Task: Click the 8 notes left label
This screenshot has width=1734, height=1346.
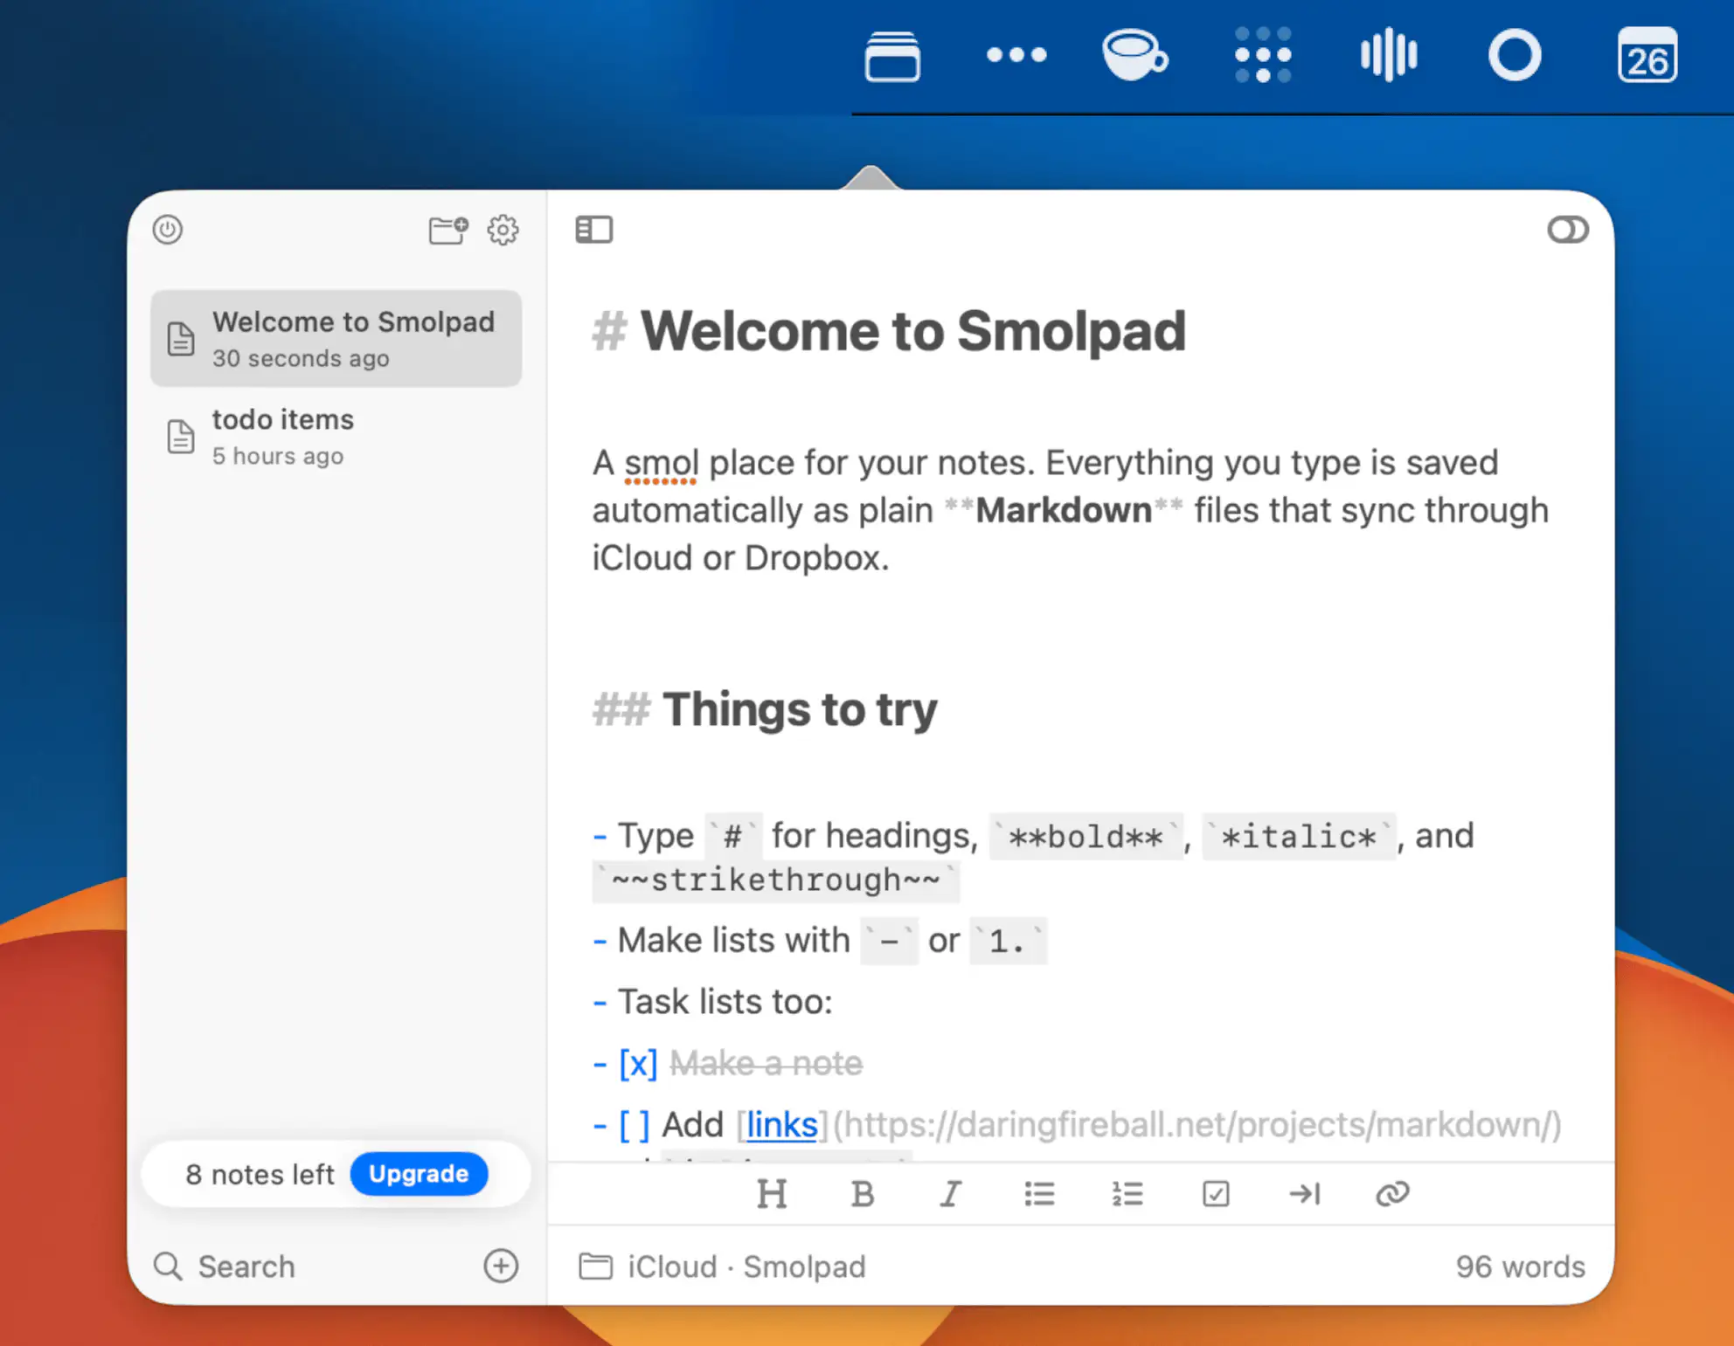Action: [x=260, y=1174]
